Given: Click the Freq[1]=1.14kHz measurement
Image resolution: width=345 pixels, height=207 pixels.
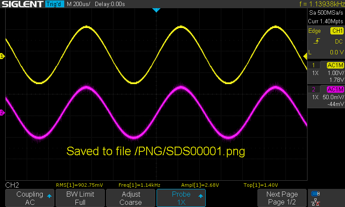Looking at the screenshot, I should (x=139, y=185).
